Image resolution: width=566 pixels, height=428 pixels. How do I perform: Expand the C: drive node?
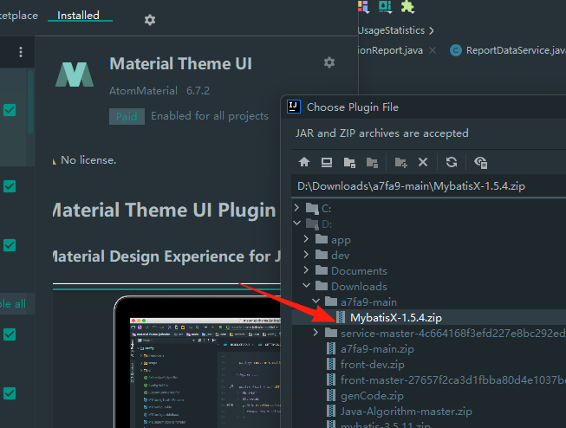coord(296,208)
